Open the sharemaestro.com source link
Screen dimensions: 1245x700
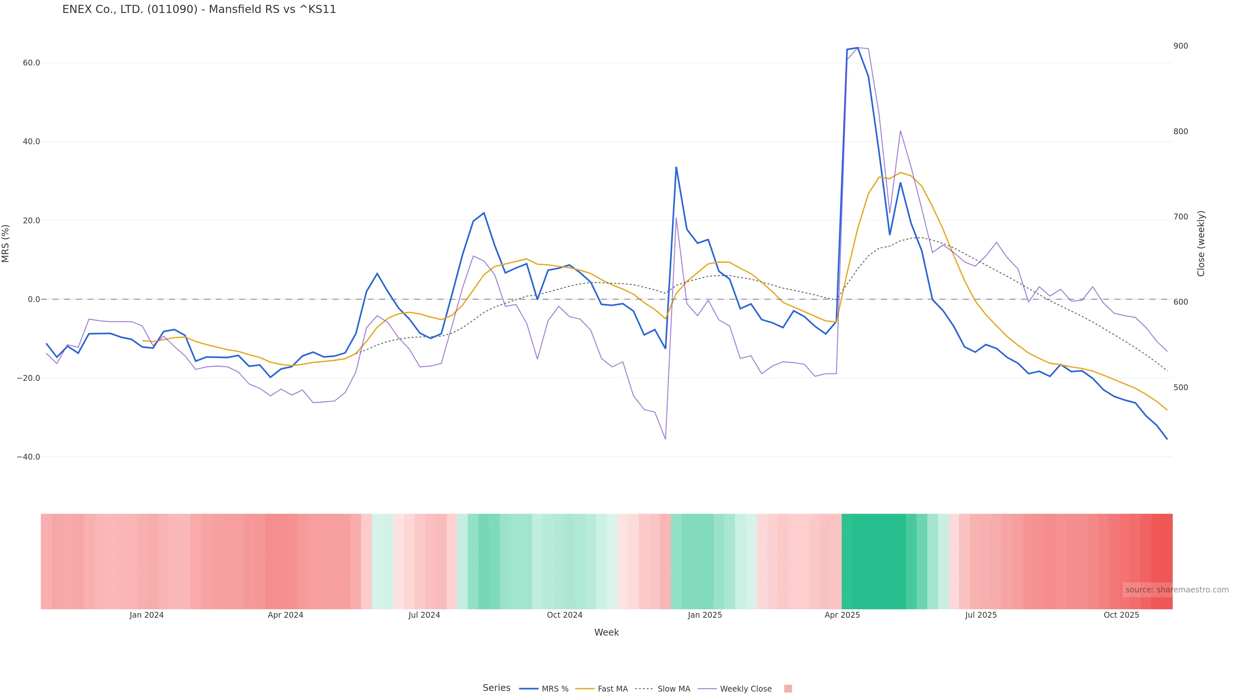pyautogui.click(x=1176, y=590)
